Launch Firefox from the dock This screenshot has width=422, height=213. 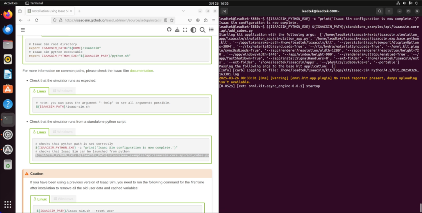8,14
